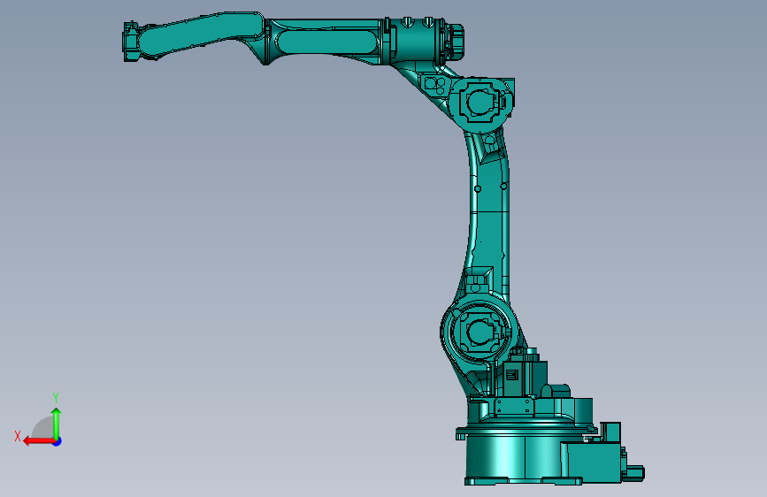Click the "X" axis label
Viewport: 767px width, 497px height.
click(x=18, y=436)
